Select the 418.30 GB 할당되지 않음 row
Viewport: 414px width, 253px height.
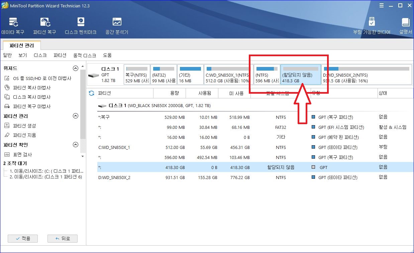(x=255, y=167)
